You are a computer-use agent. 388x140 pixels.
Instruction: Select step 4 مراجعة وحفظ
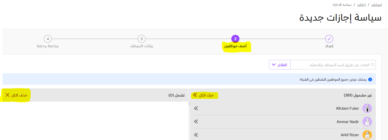coord(48,39)
